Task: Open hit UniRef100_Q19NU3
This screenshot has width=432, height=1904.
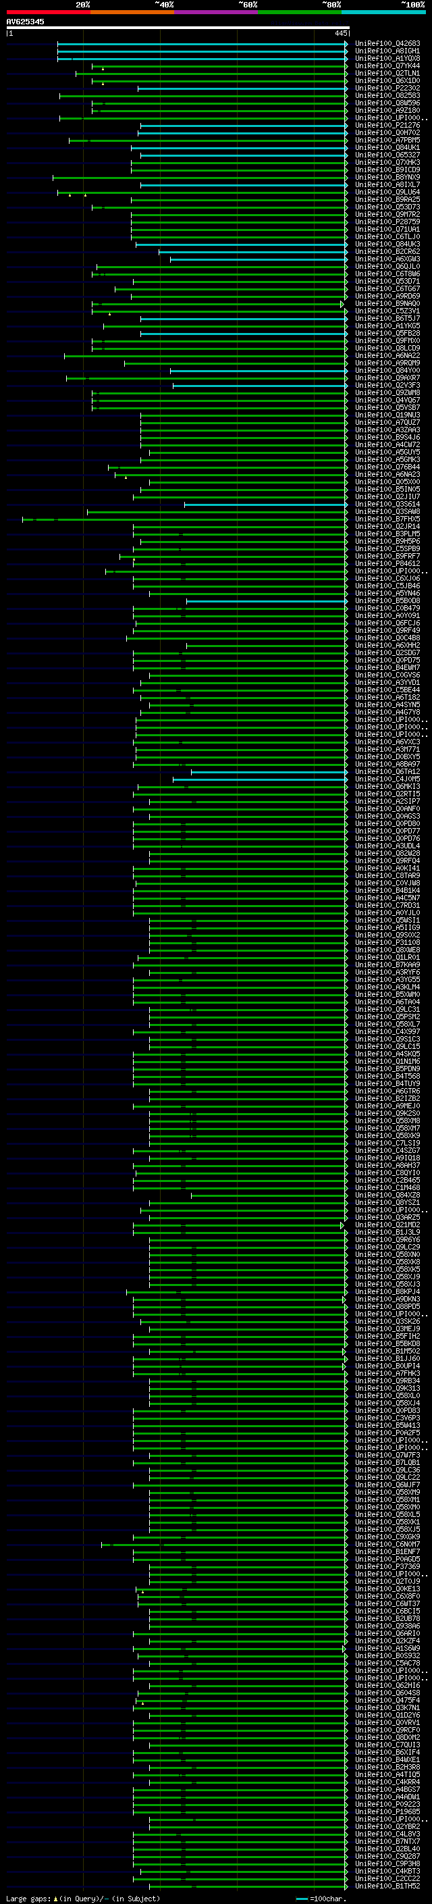Action: [387, 415]
